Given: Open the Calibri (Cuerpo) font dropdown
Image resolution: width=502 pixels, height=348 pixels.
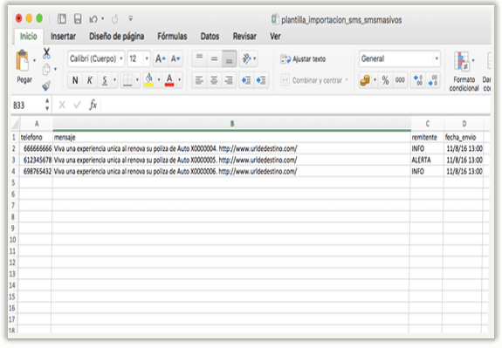Looking at the screenshot, I should point(121,58).
